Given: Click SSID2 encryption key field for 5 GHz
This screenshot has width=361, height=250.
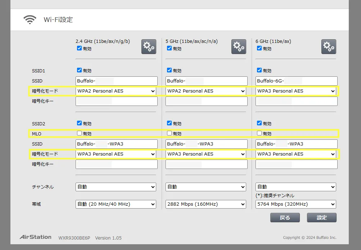Looking at the screenshot, I should point(207,165).
